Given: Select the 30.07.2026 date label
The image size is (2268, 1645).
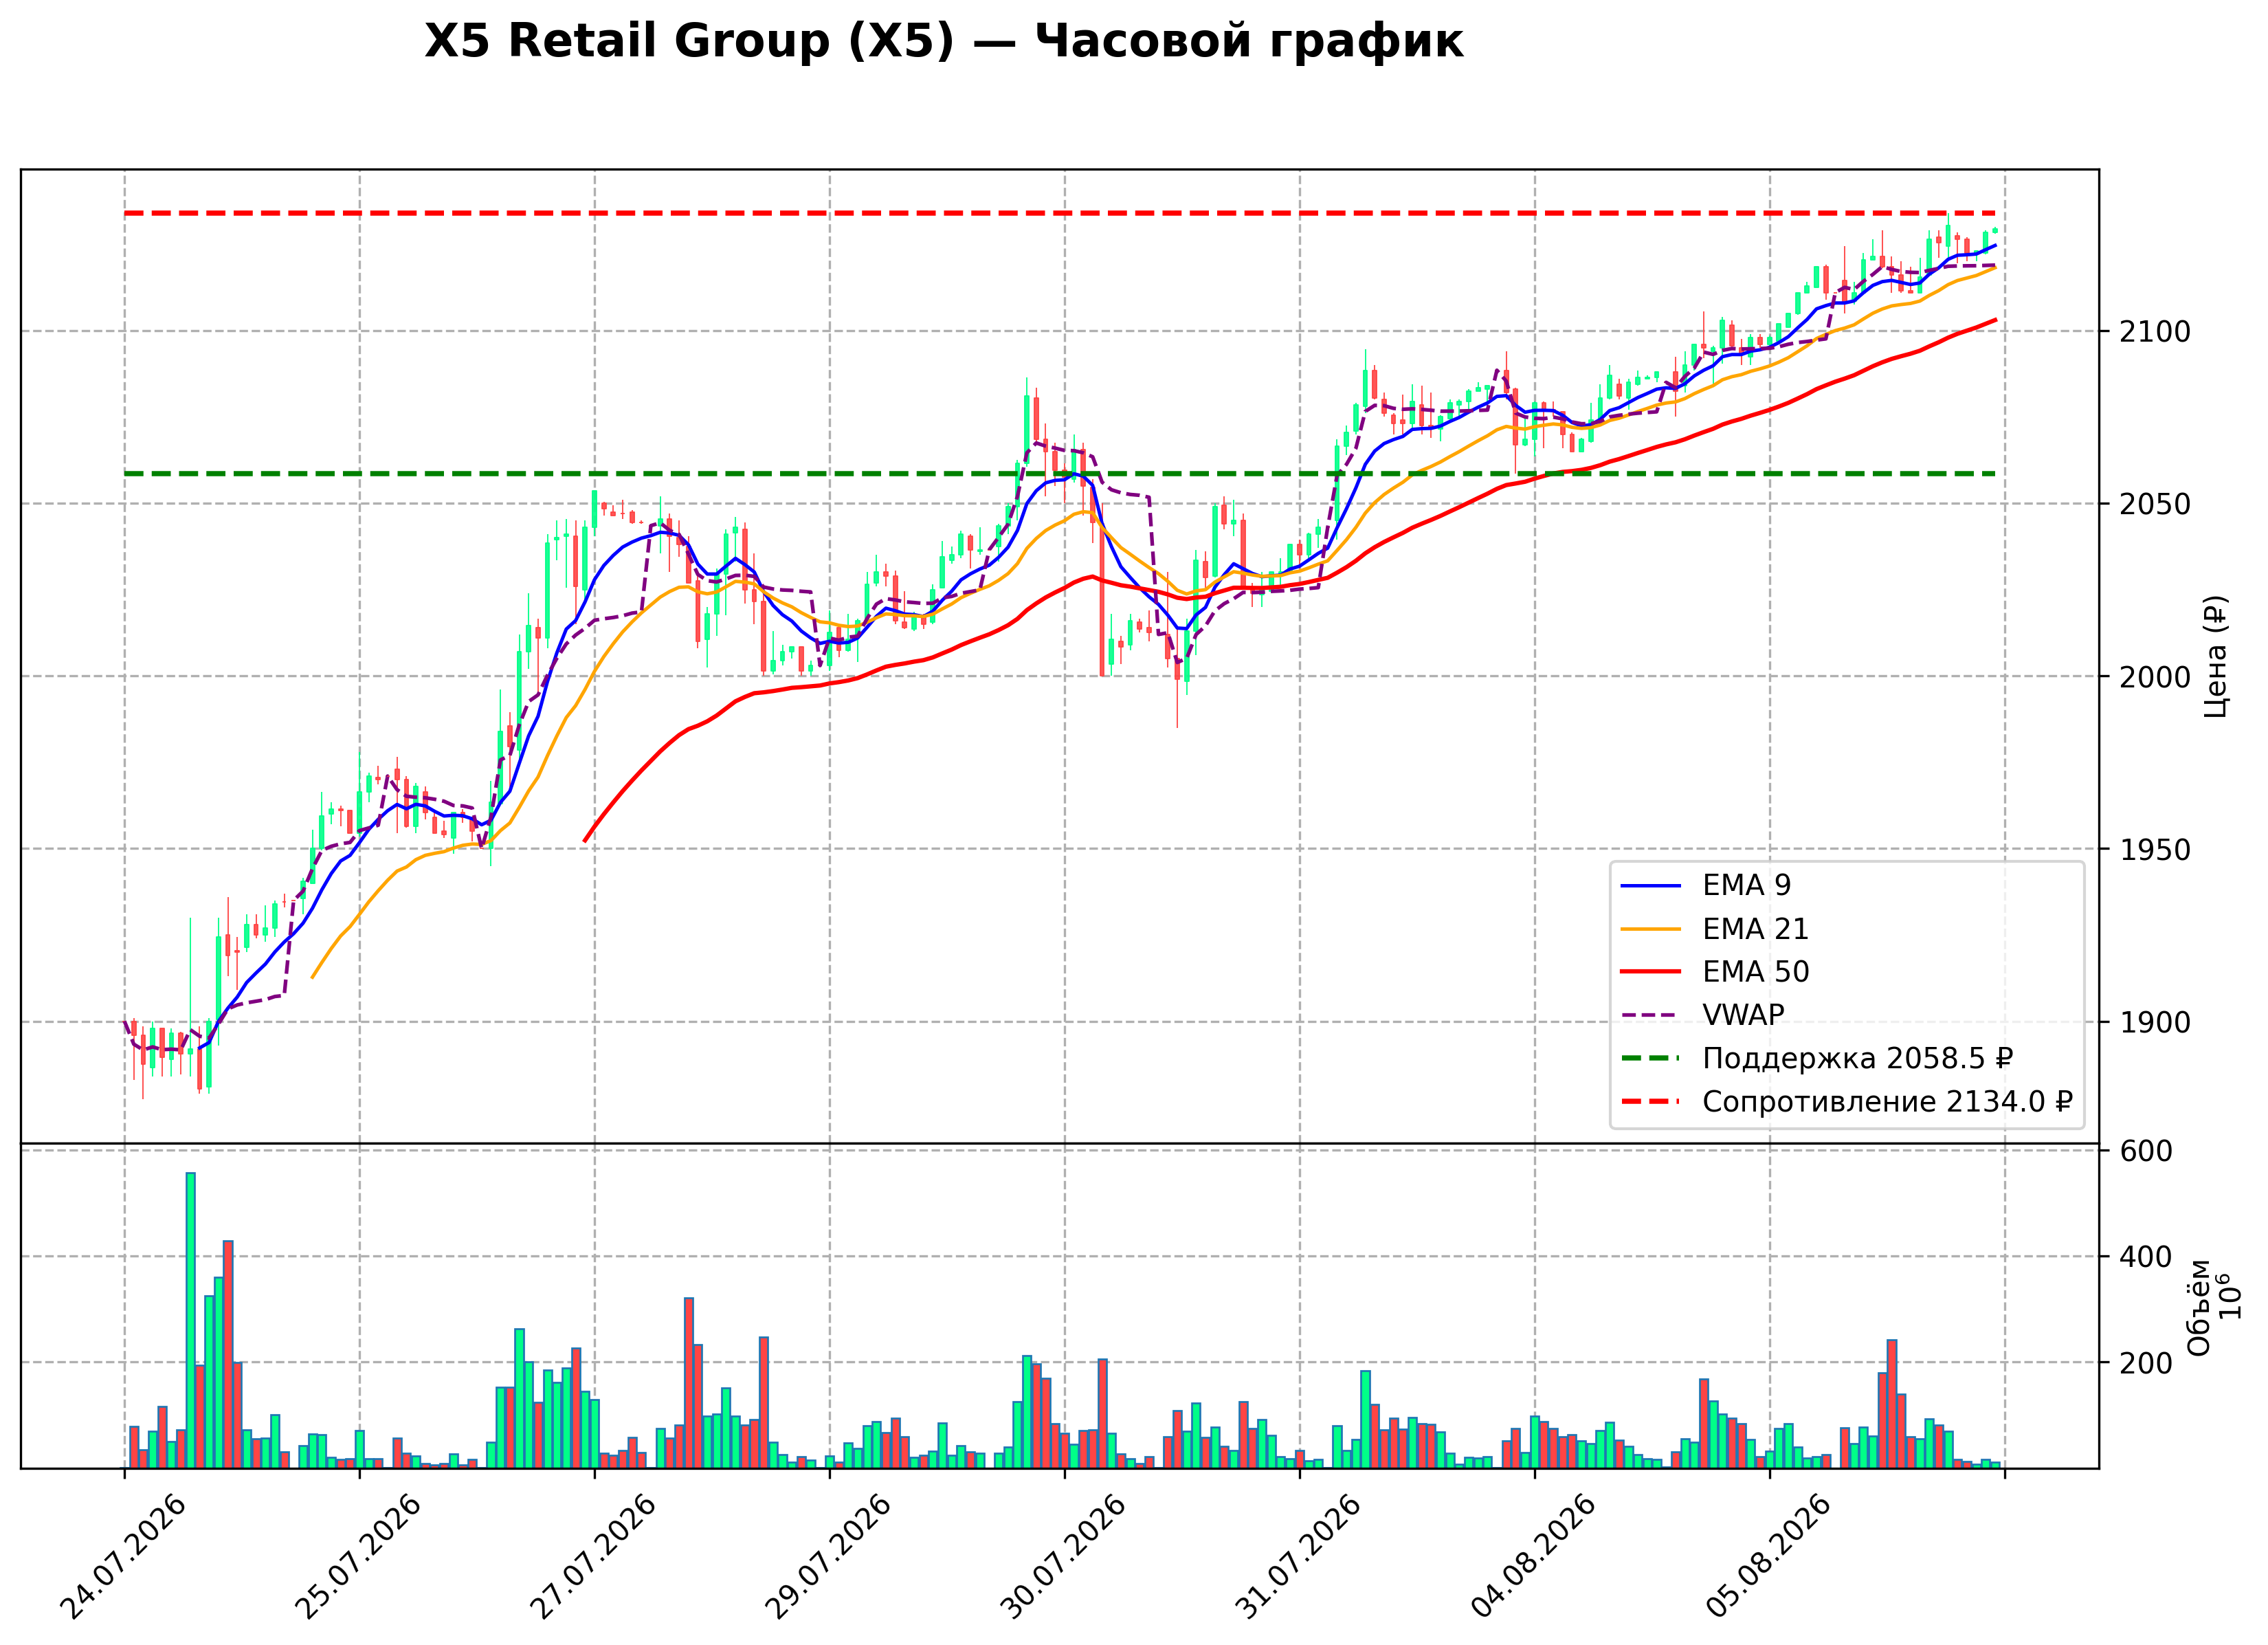Looking at the screenshot, I should coord(1062,1557).
